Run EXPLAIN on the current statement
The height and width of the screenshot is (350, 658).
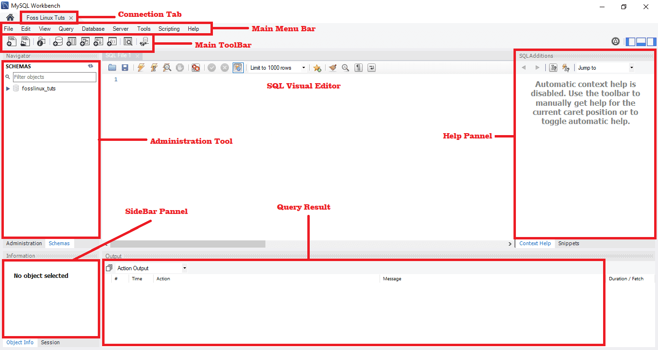tap(167, 68)
